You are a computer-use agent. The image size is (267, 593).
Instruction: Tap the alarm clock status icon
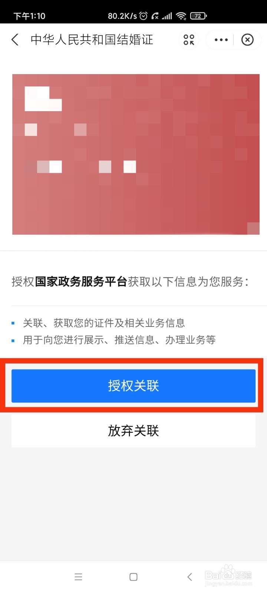pos(144,16)
